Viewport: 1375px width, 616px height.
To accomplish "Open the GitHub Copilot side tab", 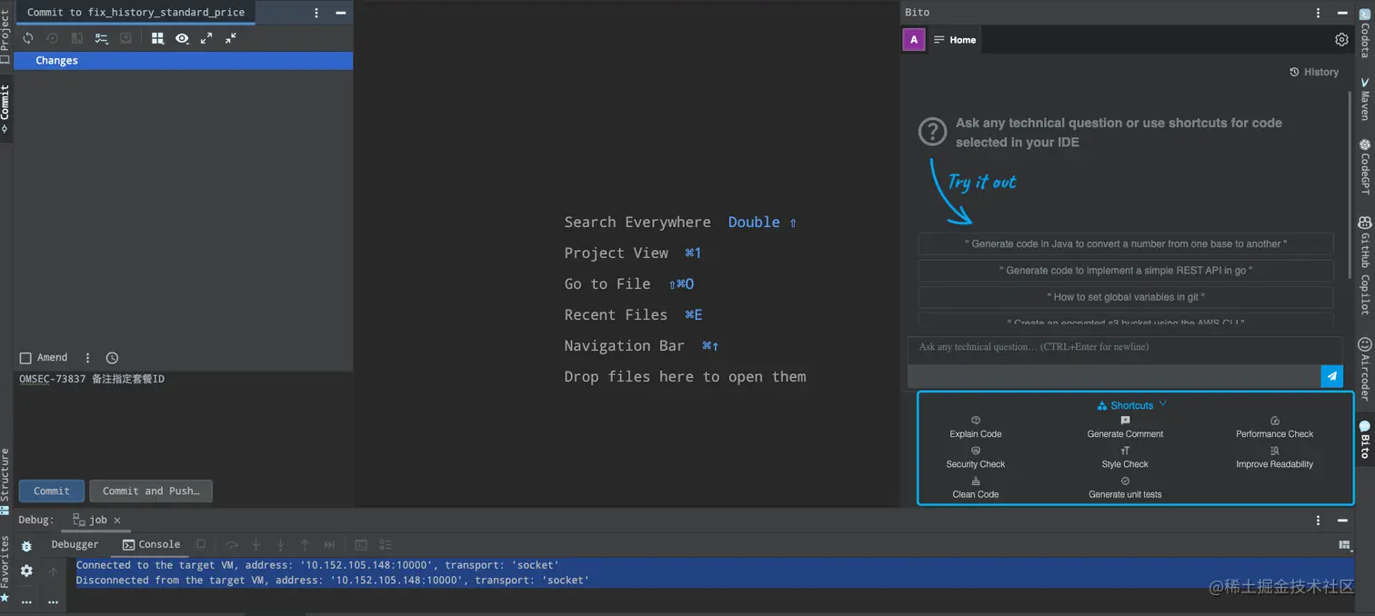I will pos(1365,266).
